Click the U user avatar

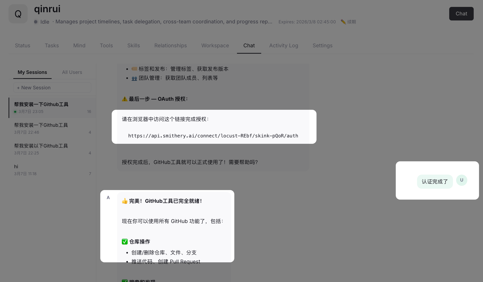coord(462,180)
